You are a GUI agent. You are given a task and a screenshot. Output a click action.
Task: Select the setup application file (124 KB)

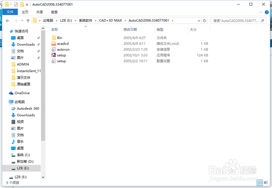[x=61, y=55]
